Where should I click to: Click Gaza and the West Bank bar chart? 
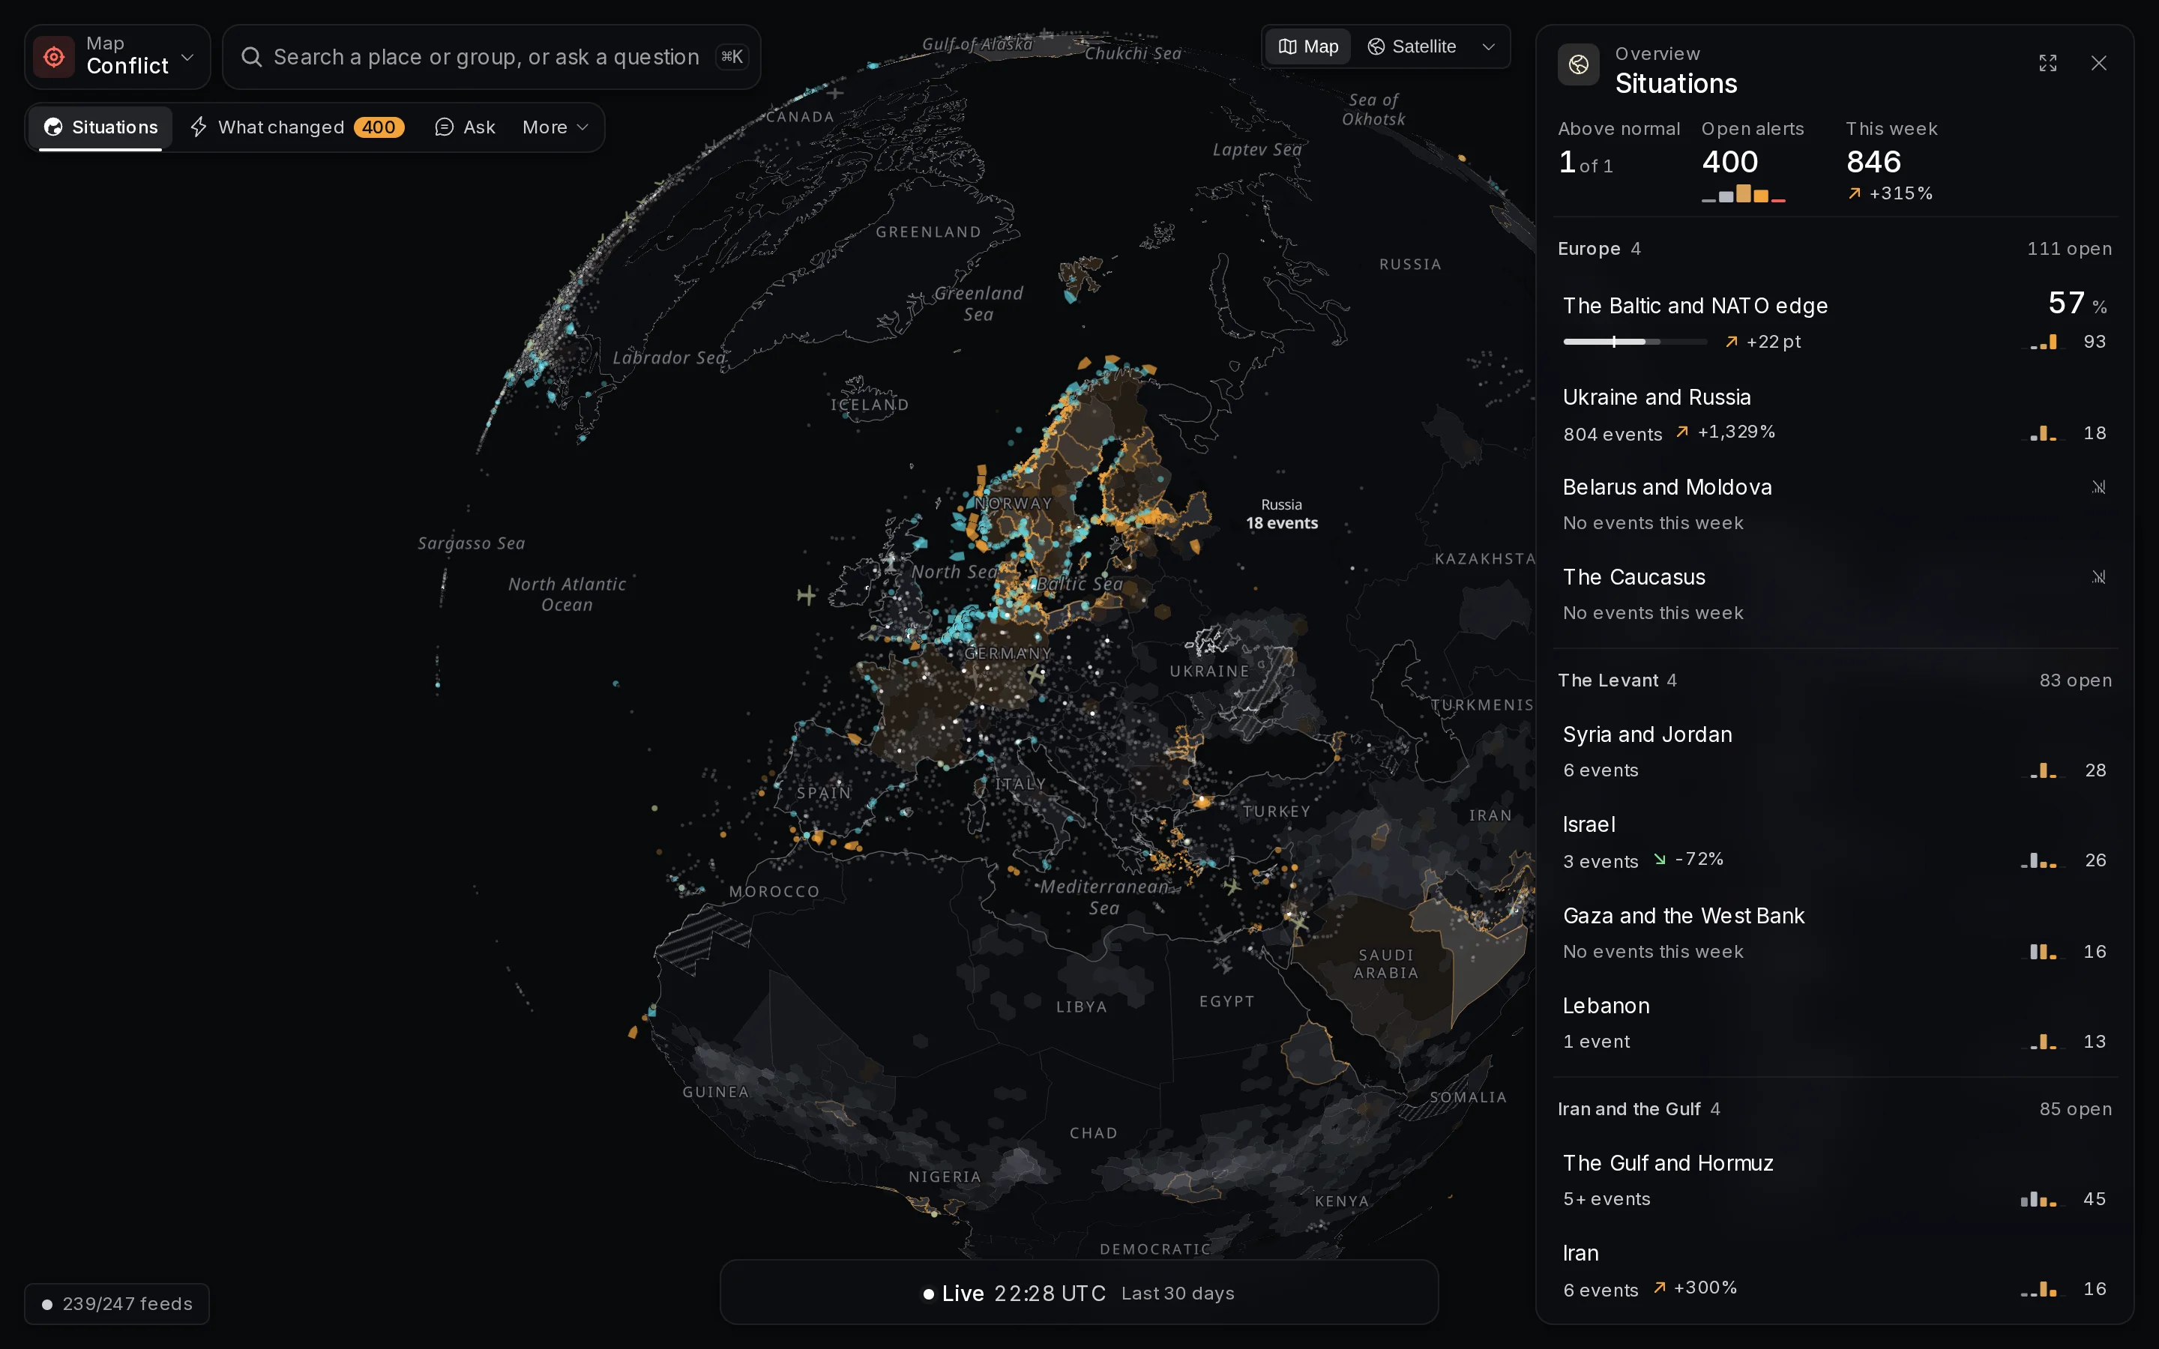click(2044, 952)
